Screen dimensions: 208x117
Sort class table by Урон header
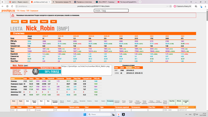click(44, 79)
